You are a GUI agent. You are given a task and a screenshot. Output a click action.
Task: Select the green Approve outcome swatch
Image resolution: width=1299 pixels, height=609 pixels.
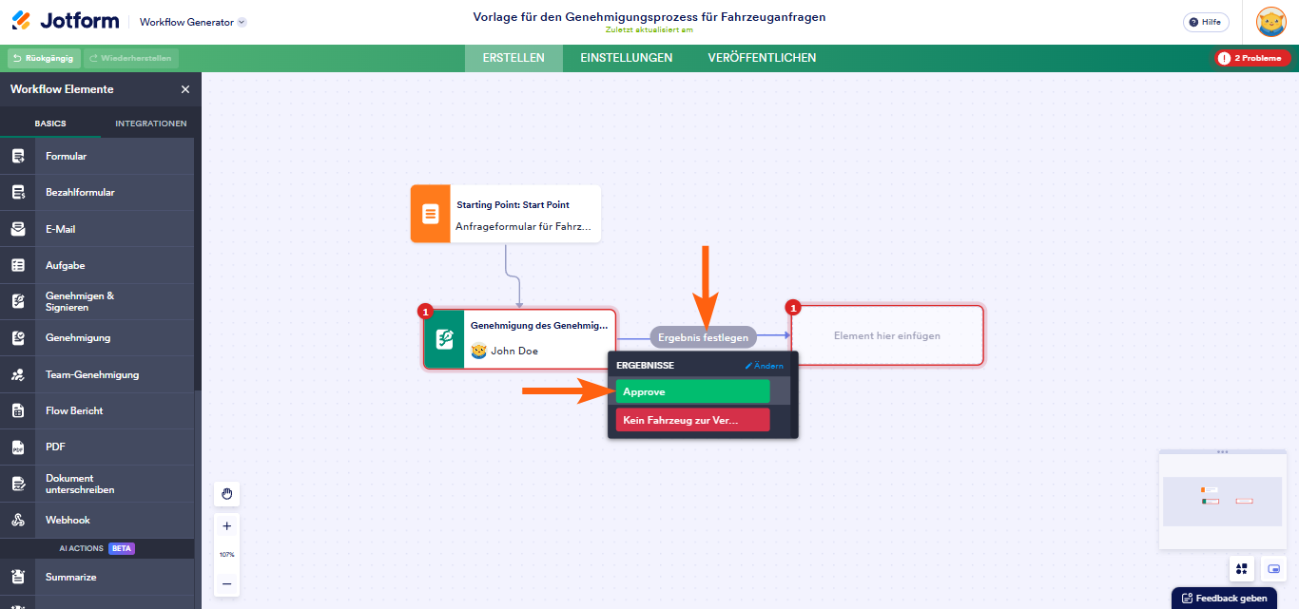coord(692,390)
